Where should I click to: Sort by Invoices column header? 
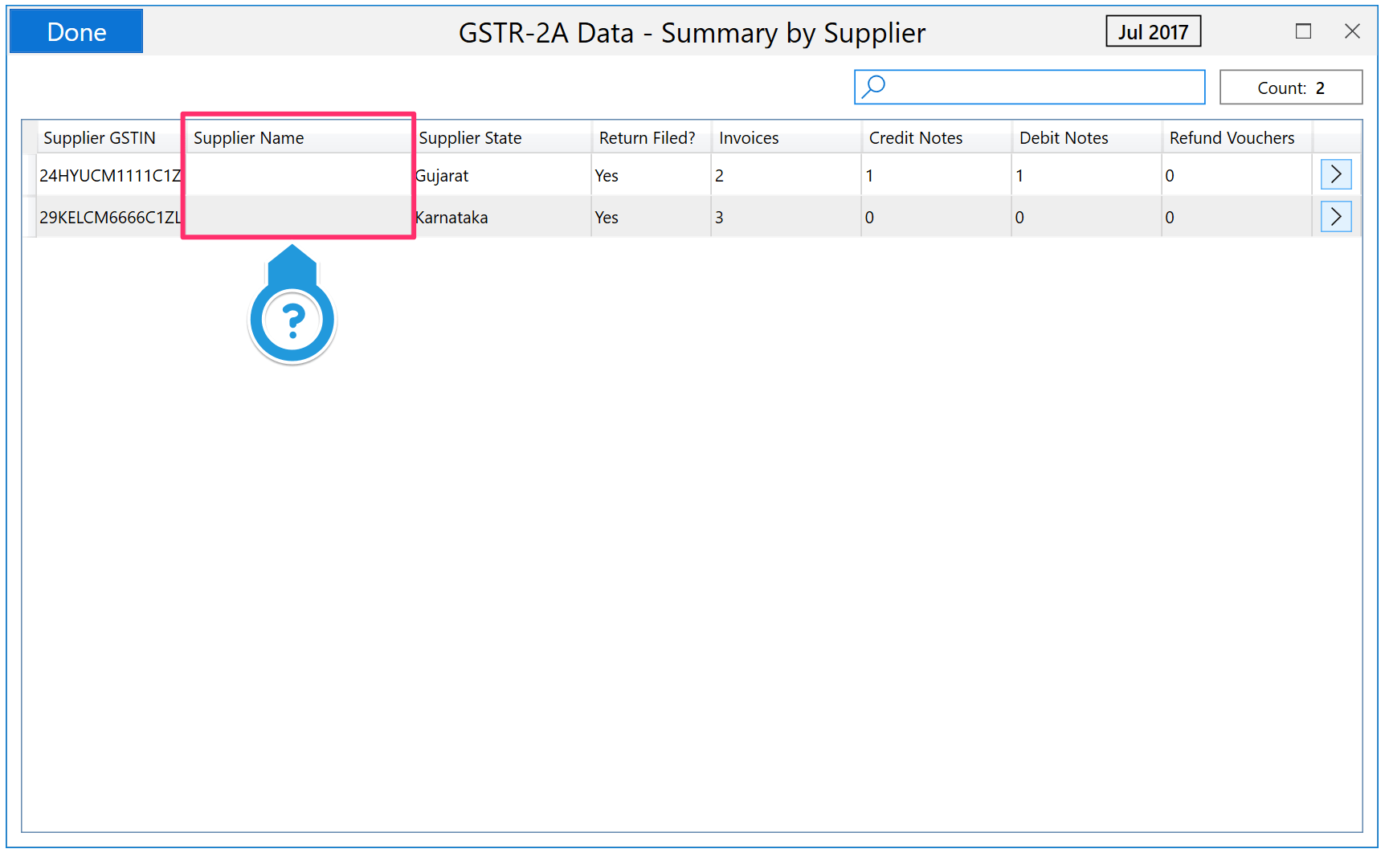pos(749,138)
